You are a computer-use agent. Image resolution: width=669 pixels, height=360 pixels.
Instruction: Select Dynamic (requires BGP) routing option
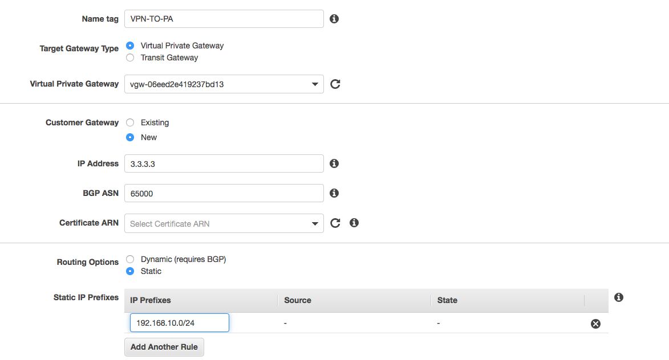tap(130, 259)
